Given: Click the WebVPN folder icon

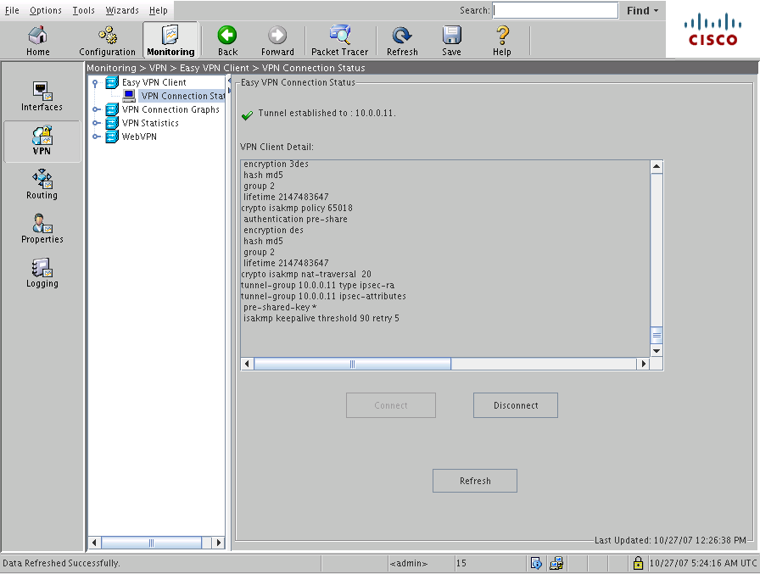Looking at the screenshot, I should 112,137.
